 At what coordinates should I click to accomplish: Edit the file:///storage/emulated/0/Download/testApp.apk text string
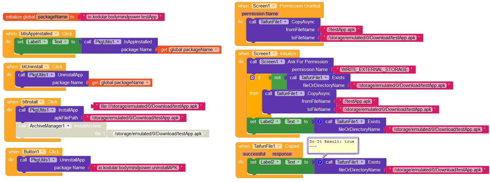pos(149,106)
